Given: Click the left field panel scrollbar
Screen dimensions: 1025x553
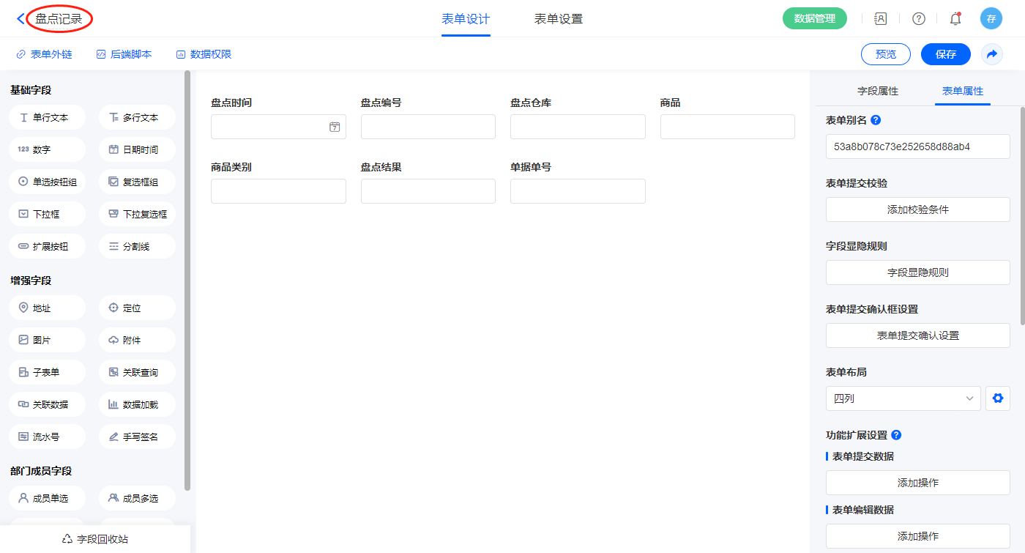Looking at the screenshot, I should (187, 278).
